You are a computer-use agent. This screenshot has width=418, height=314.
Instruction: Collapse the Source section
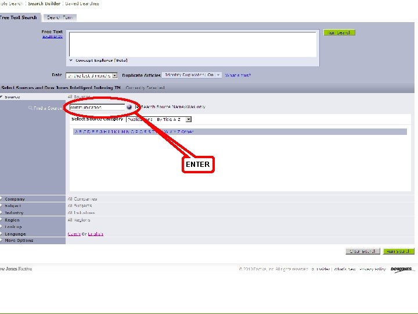[x=1, y=97]
